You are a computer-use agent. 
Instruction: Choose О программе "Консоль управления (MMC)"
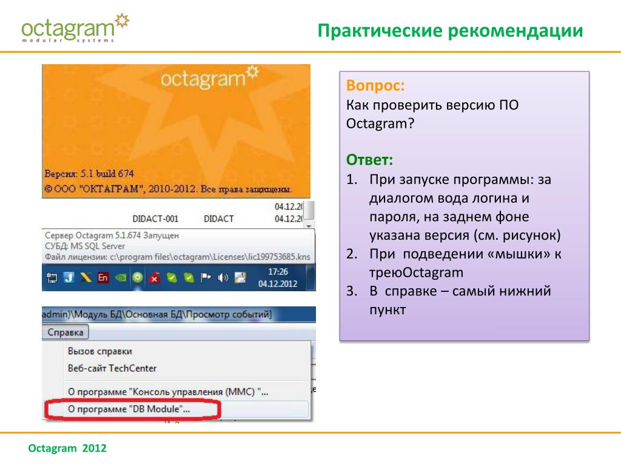point(168,392)
